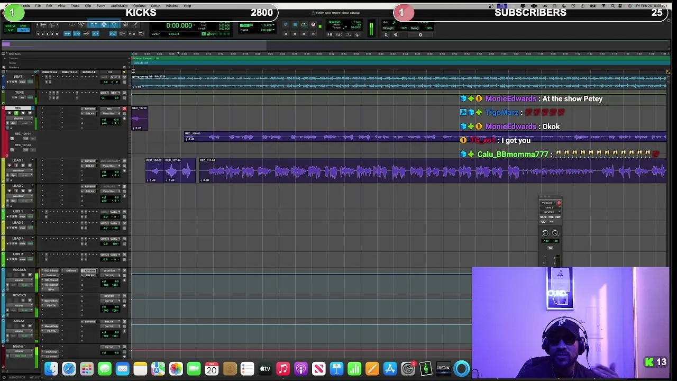The width and height of the screenshot is (677, 381).
Task: Open SSLComp insert on Master 1
Action: [x=51, y=352]
